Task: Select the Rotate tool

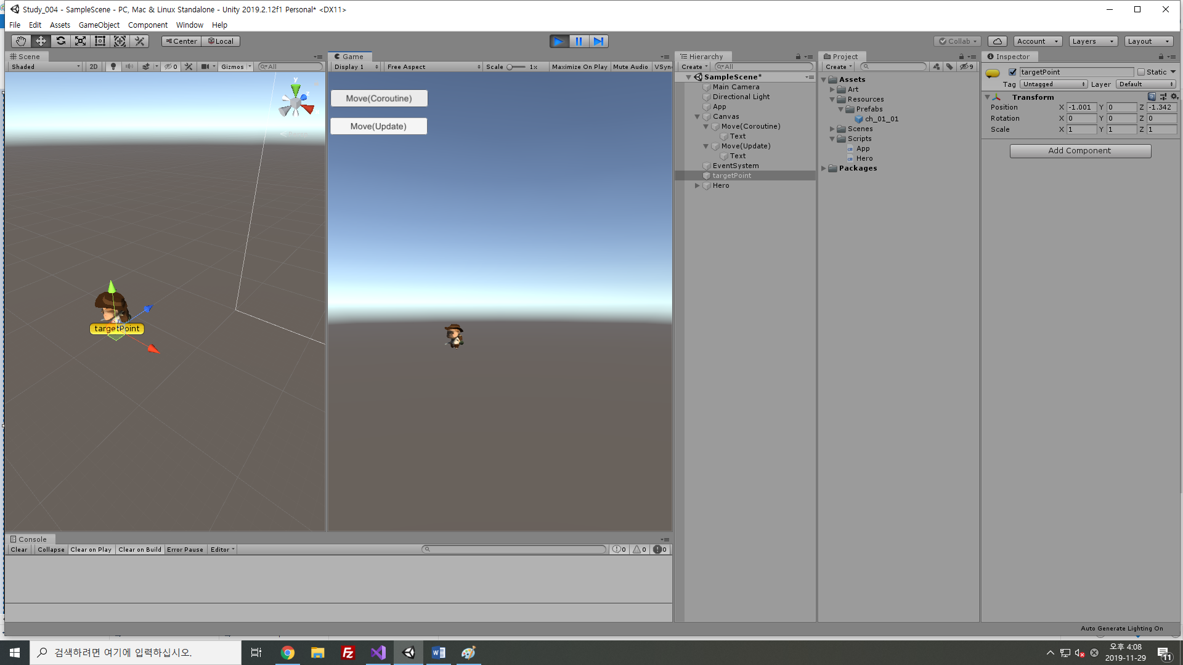Action: [60, 41]
